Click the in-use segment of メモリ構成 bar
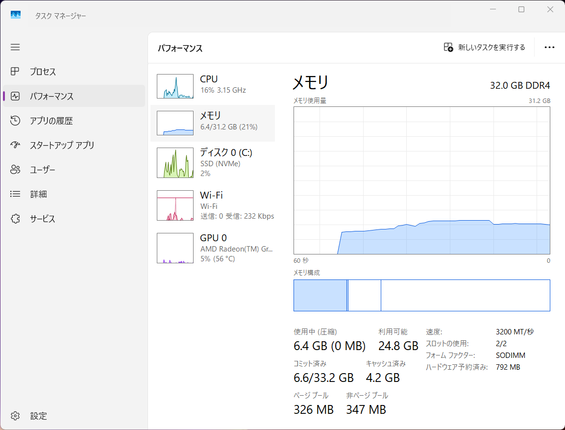Viewport: 565px width, 430px height. 320,295
